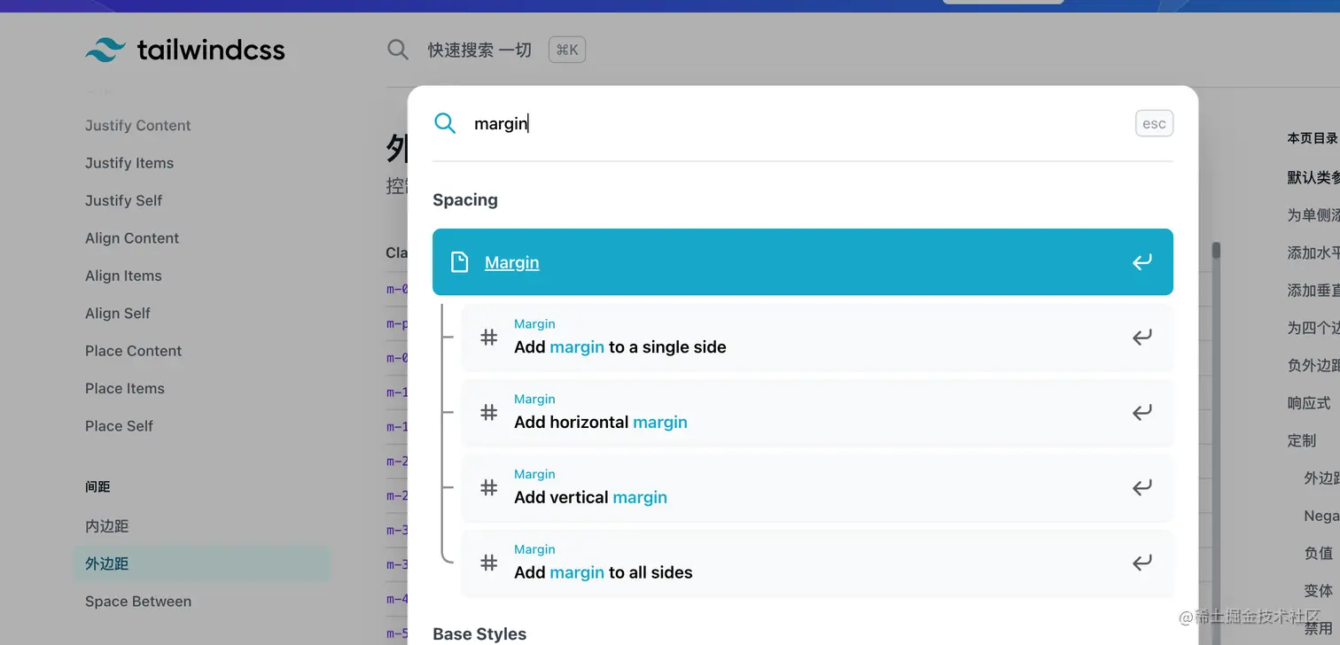
Task: Click the tailwindcss logo
Action: (x=184, y=50)
